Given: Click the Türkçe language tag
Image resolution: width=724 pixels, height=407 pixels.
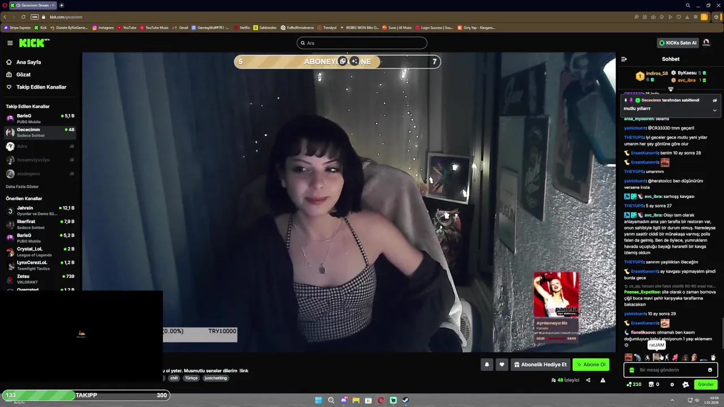Looking at the screenshot, I should pos(191,378).
